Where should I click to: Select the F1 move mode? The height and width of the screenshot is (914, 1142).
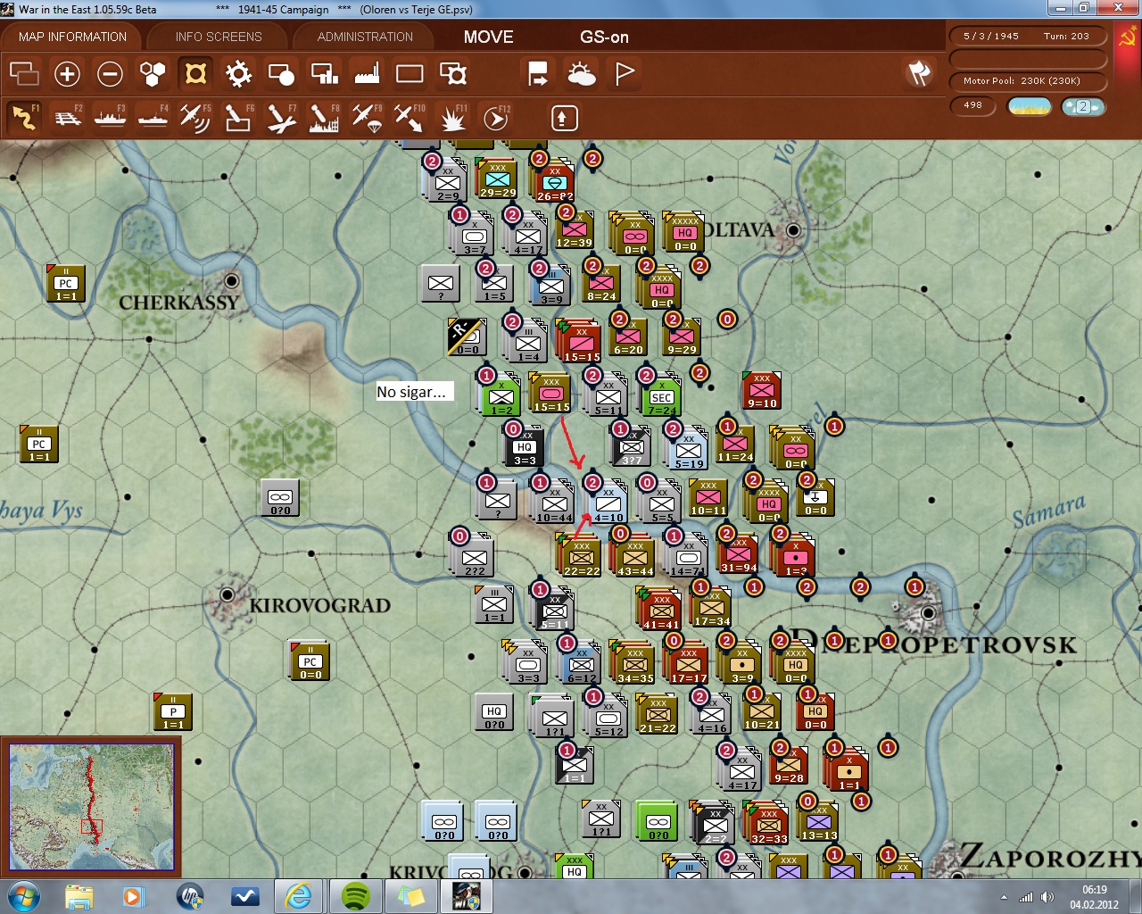pyautogui.click(x=24, y=118)
